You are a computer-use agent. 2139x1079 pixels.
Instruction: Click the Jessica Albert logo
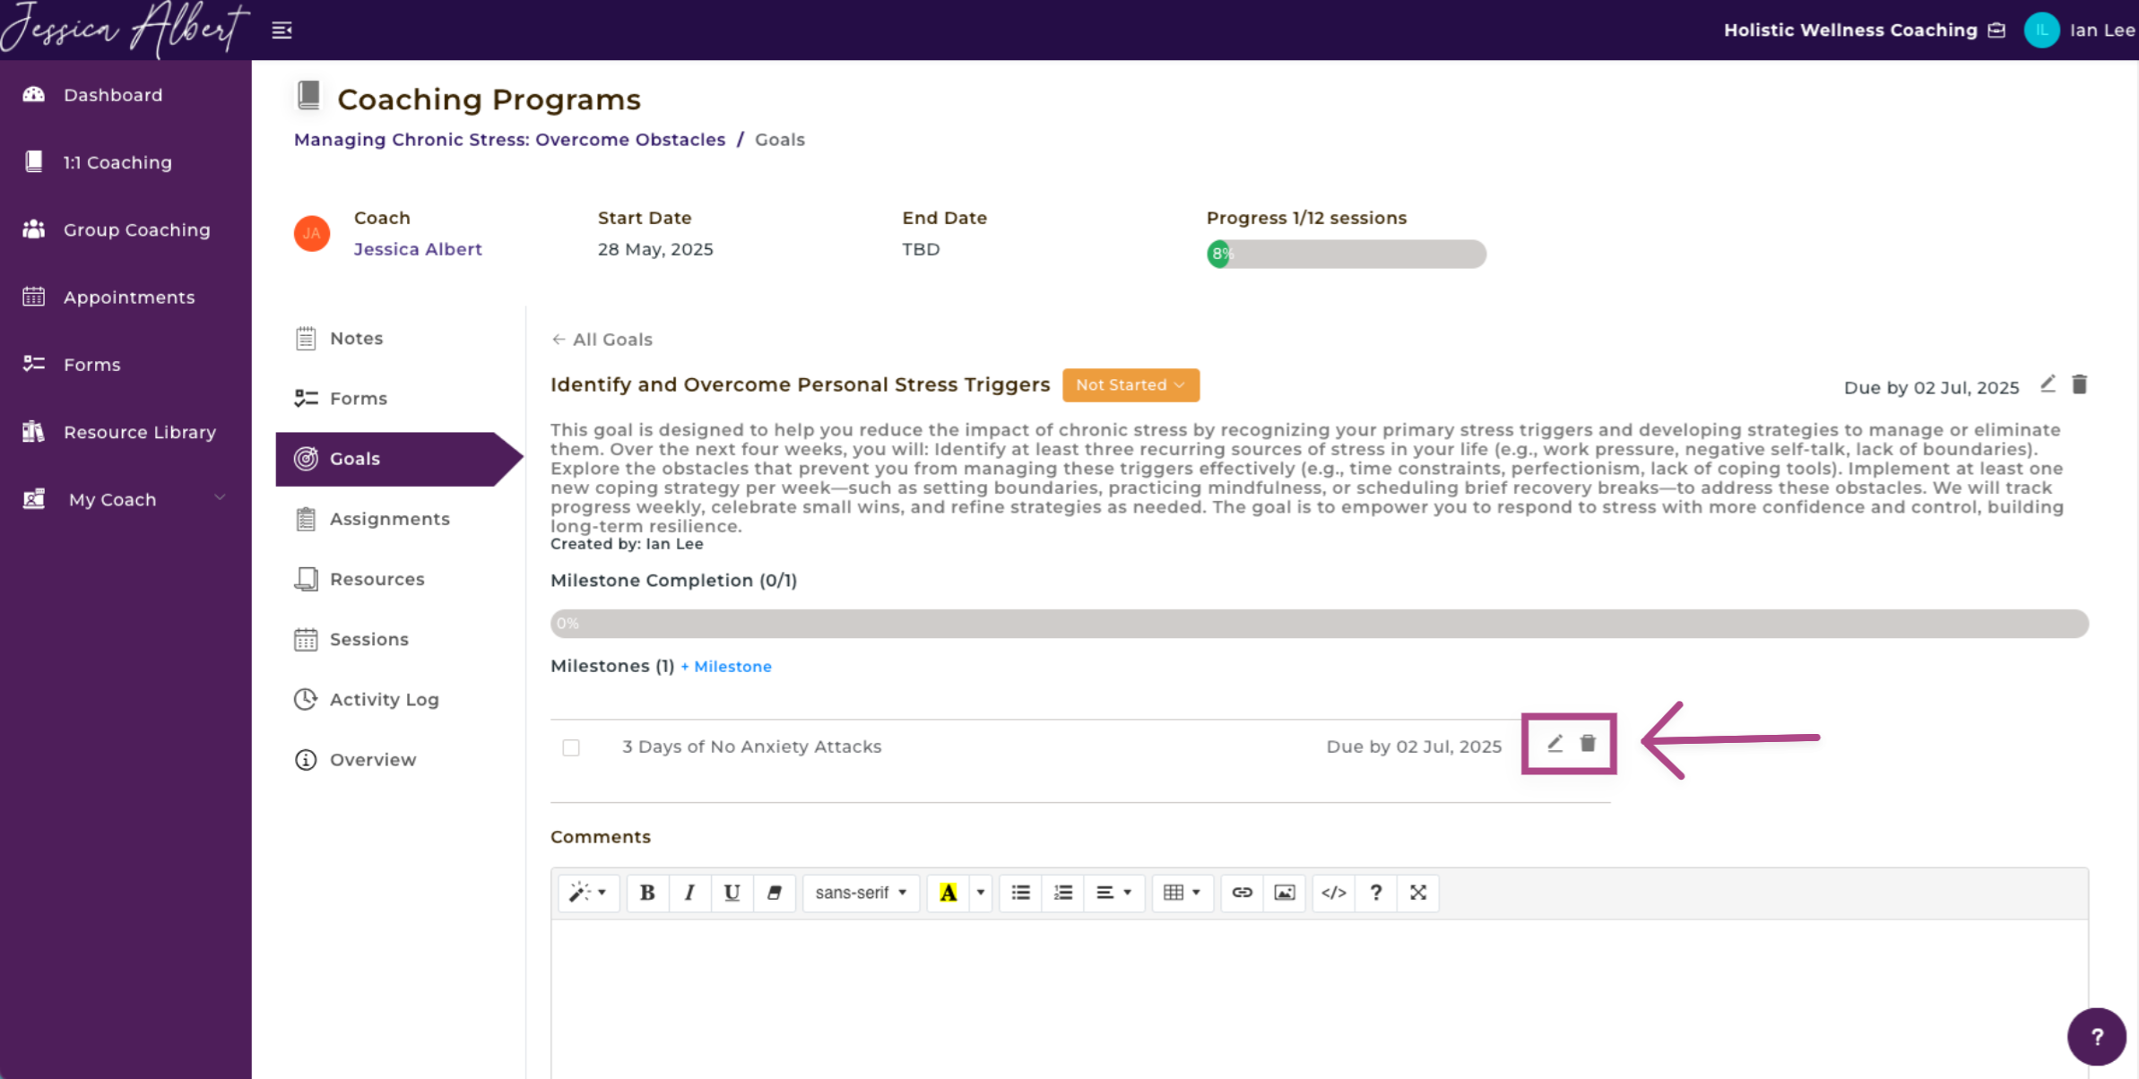coord(125,30)
